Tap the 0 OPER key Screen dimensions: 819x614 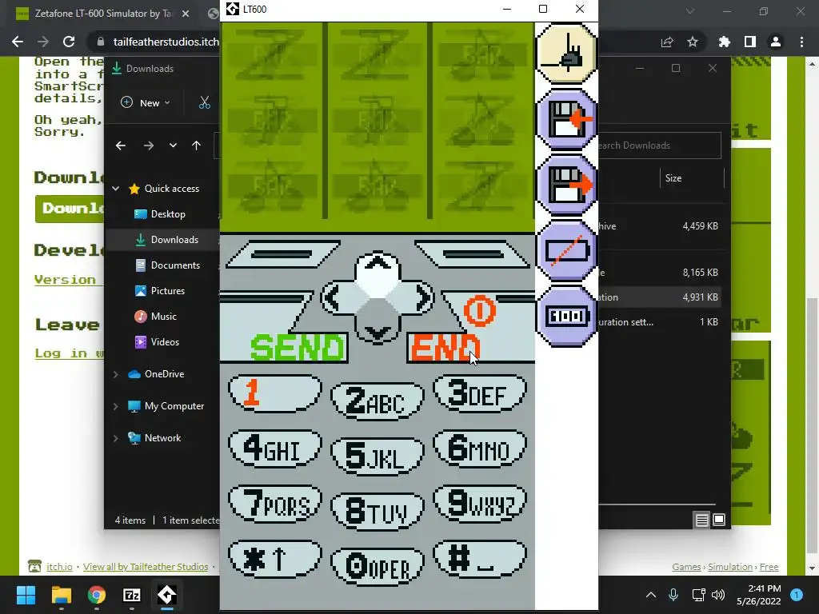pos(378,567)
